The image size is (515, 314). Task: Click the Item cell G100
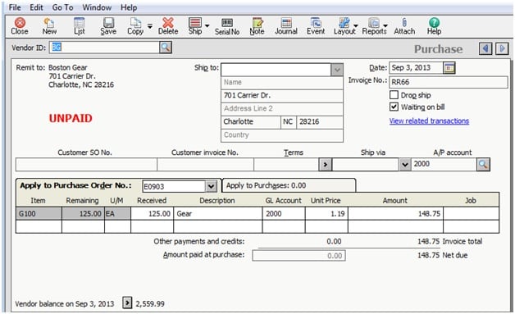click(39, 214)
